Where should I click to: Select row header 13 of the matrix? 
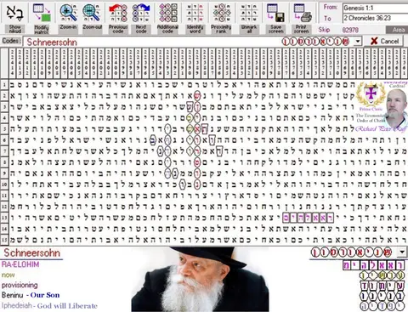[x=4, y=218]
